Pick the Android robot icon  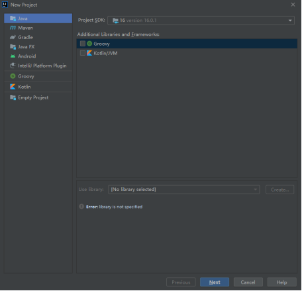pos(13,56)
